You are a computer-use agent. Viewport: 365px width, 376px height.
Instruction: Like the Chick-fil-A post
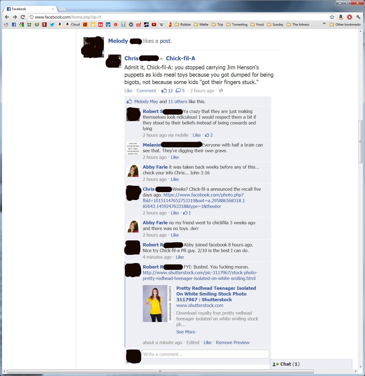[128, 91]
